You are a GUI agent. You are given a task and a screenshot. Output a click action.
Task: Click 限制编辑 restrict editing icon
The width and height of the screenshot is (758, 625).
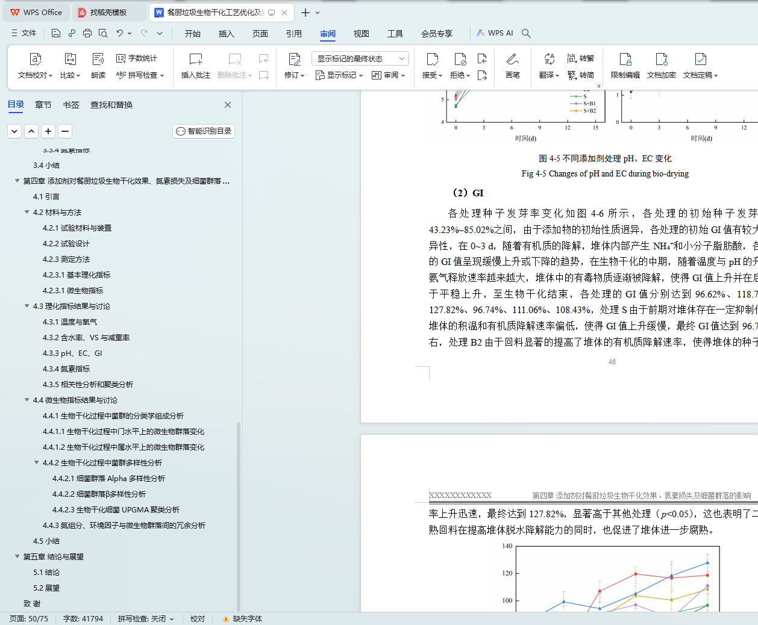point(625,59)
